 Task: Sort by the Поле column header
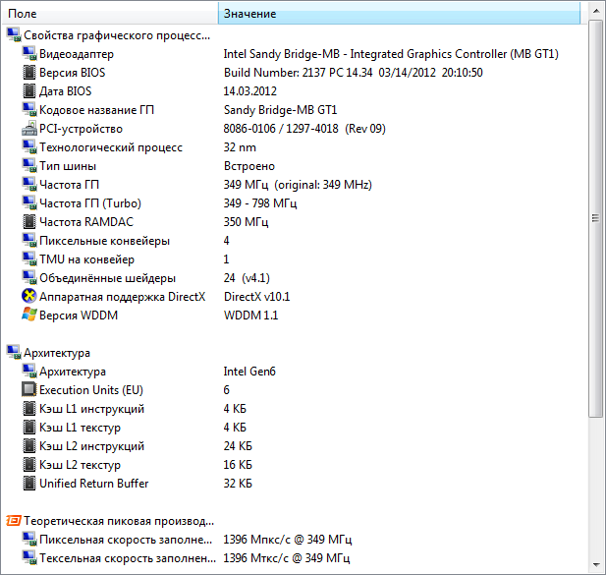click(110, 14)
